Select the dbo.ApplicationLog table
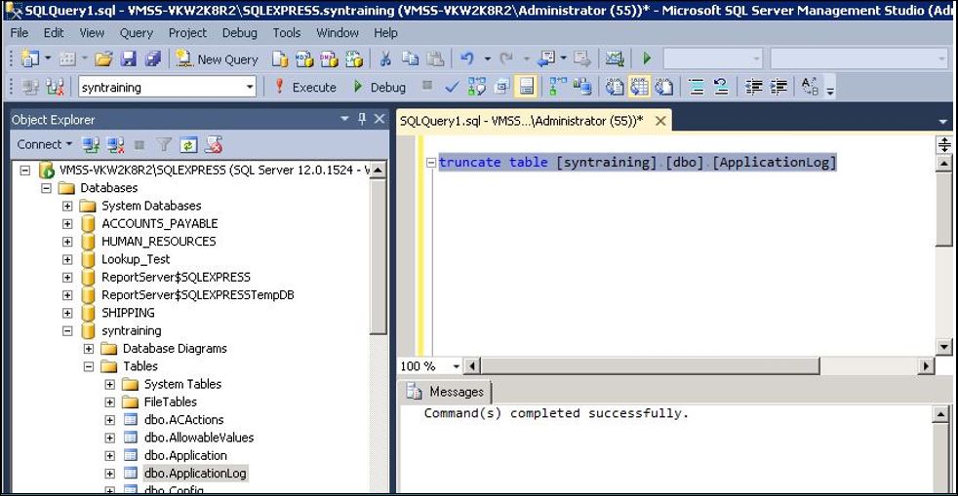Image resolution: width=958 pixels, height=496 pixels. click(195, 473)
